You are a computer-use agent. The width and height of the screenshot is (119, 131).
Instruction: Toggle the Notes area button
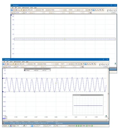click(x=92, y=126)
